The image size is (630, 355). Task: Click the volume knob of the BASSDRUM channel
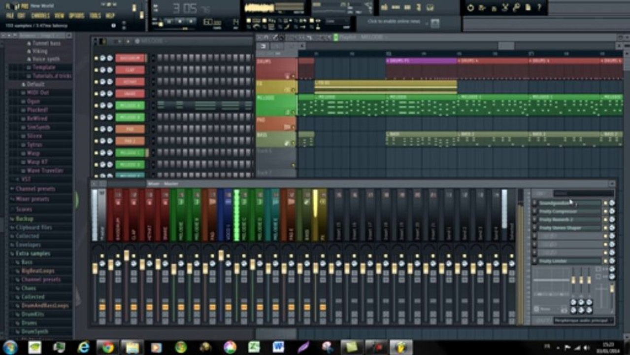(x=110, y=58)
